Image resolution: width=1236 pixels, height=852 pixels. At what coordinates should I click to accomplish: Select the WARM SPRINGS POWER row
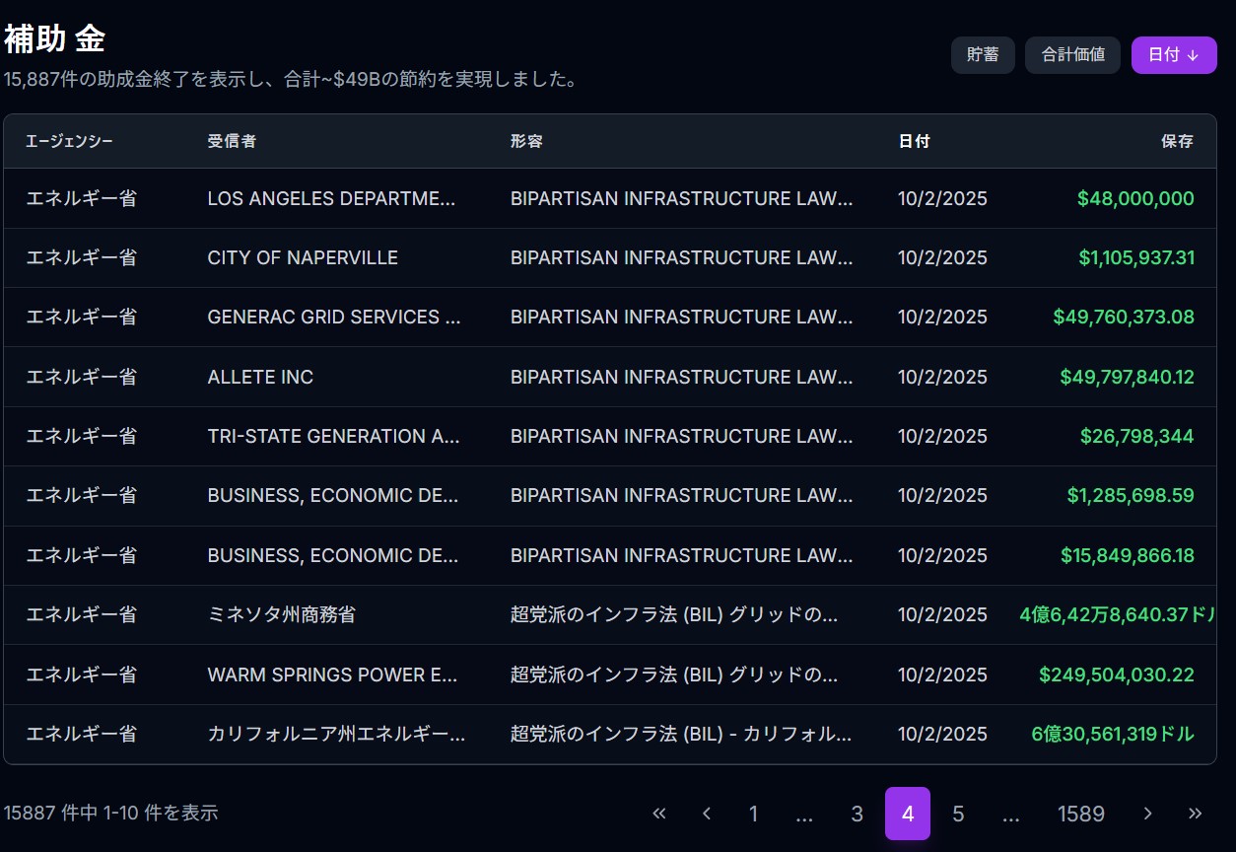pyautogui.click(x=332, y=675)
